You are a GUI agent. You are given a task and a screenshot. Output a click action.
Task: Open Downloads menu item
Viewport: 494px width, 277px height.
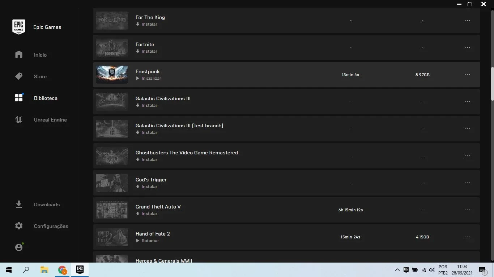[x=47, y=205]
